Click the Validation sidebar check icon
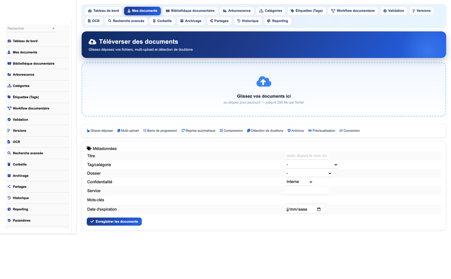 pos(9,120)
